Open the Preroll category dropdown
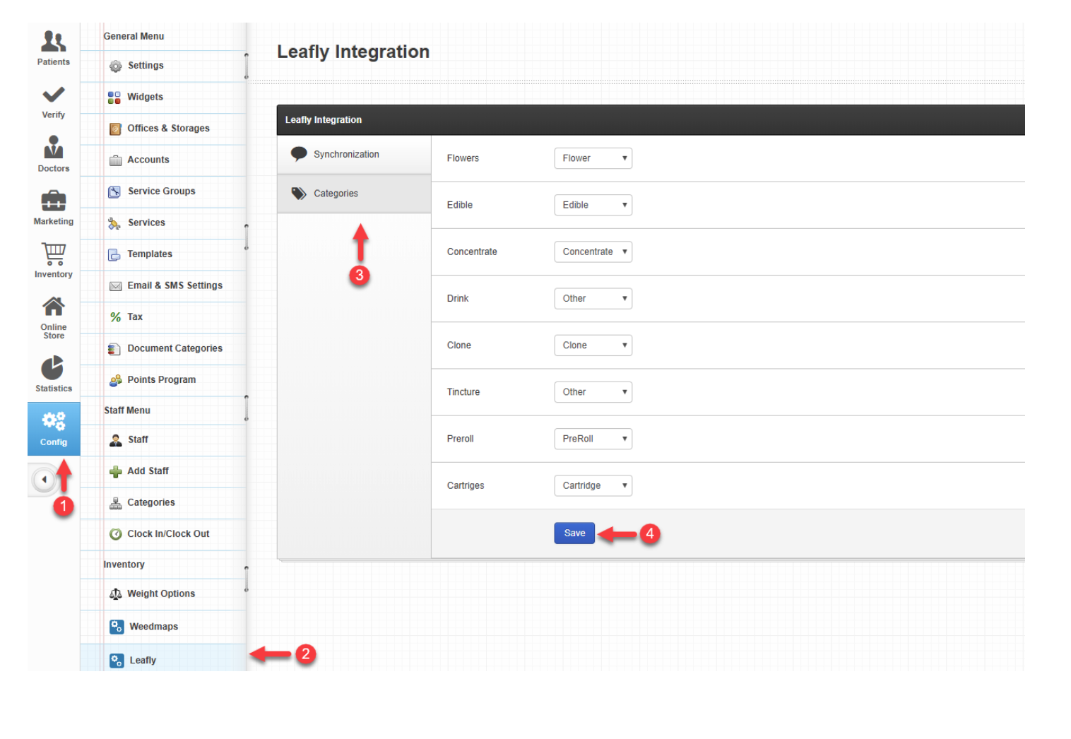This screenshot has width=1071, height=739. point(593,439)
